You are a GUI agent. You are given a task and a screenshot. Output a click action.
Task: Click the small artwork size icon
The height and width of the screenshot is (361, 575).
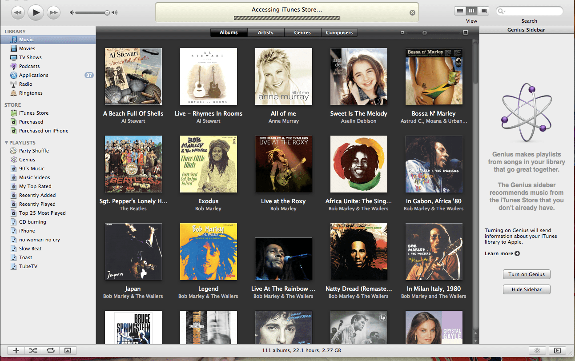pyautogui.click(x=402, y=32)
